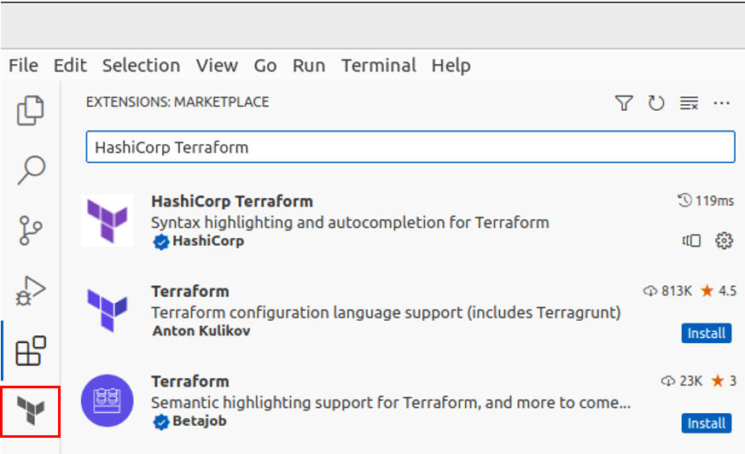Refresh the extensions list
The height and width of the screenshot is (454, 745).
click(x=655, y=103)
